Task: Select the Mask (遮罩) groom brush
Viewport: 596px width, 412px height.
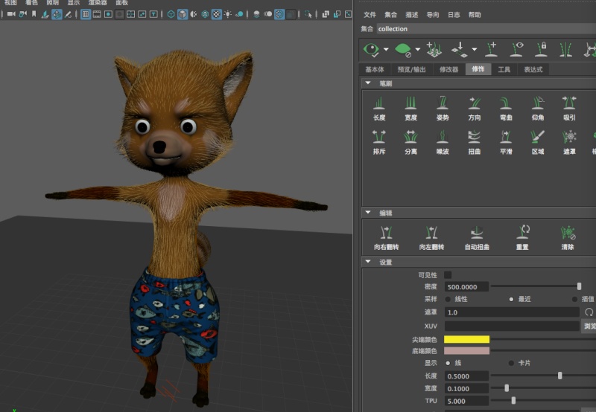Action: click(569, 142)
